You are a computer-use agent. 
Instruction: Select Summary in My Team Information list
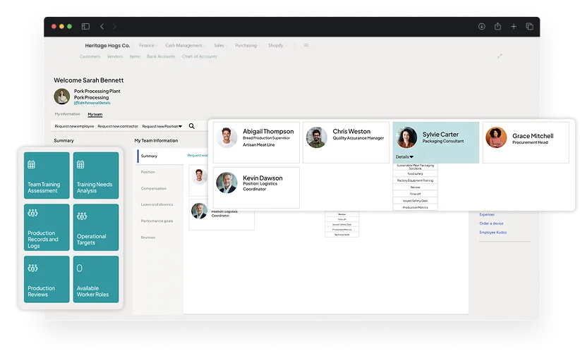pyautogui.click(x=159, y=156)
